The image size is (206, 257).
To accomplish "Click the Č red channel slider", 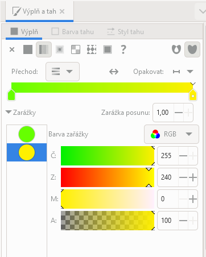I will (108, 156).
